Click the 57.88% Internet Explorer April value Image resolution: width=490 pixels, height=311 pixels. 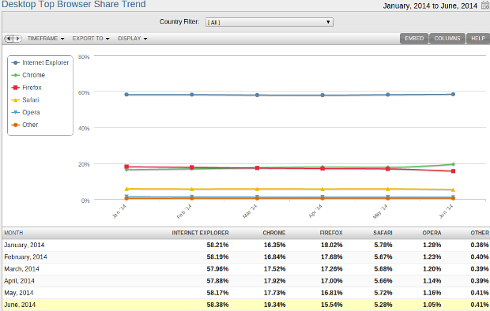pyautogui.click(x=217, y=281)
